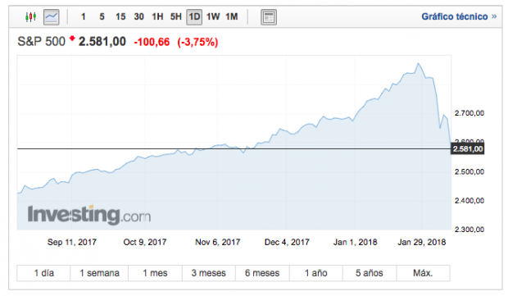Show the 1 mes range
This screenshot has width=508, height=296.
point(155,273)
